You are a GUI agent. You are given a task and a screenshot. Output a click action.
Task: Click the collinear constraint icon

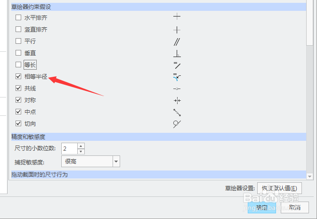tap(177, 89)
